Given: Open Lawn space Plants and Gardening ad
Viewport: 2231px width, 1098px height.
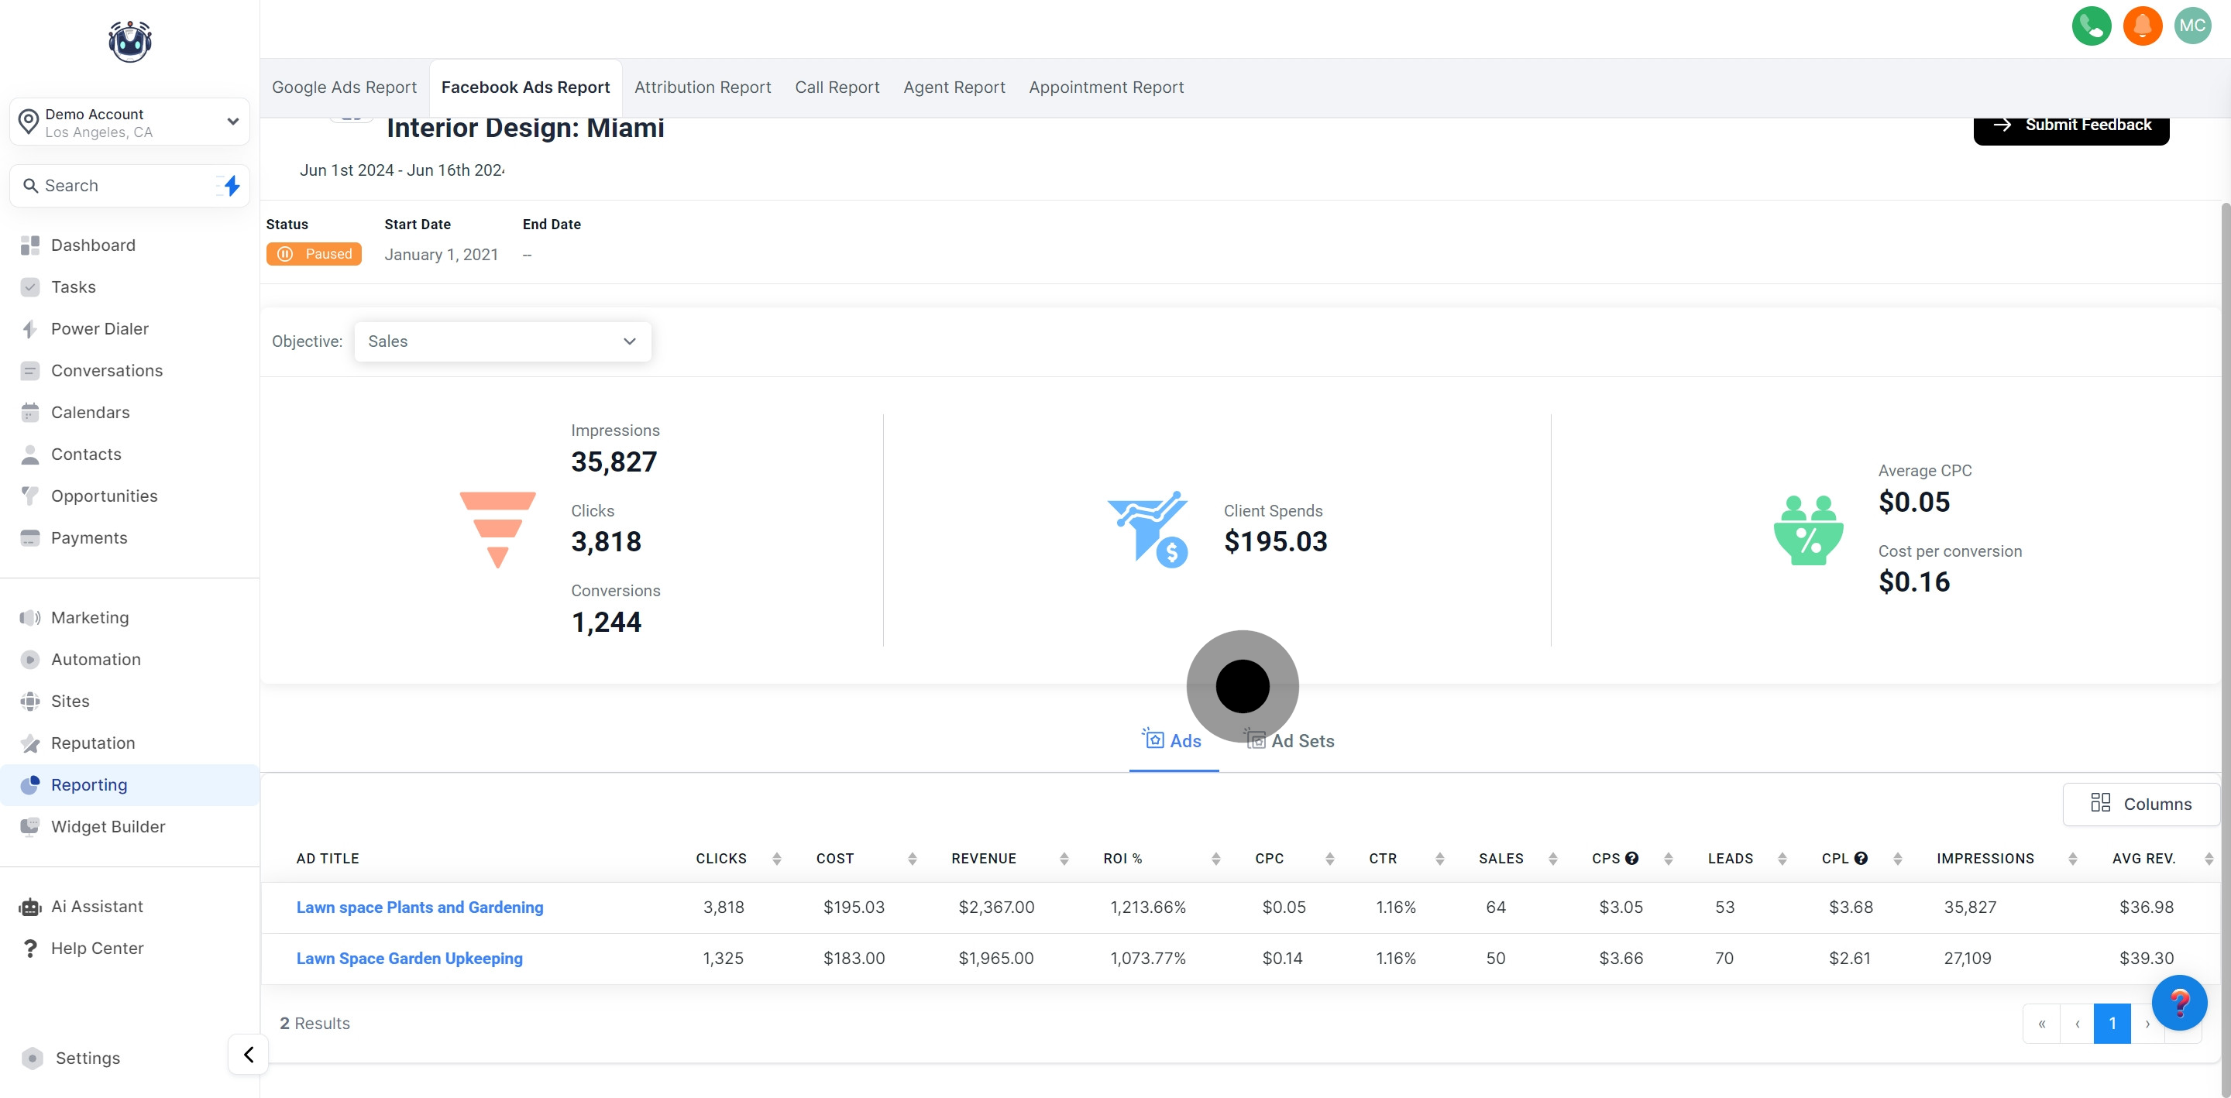Looking at the screenshot, I should [x=420, y=907].
